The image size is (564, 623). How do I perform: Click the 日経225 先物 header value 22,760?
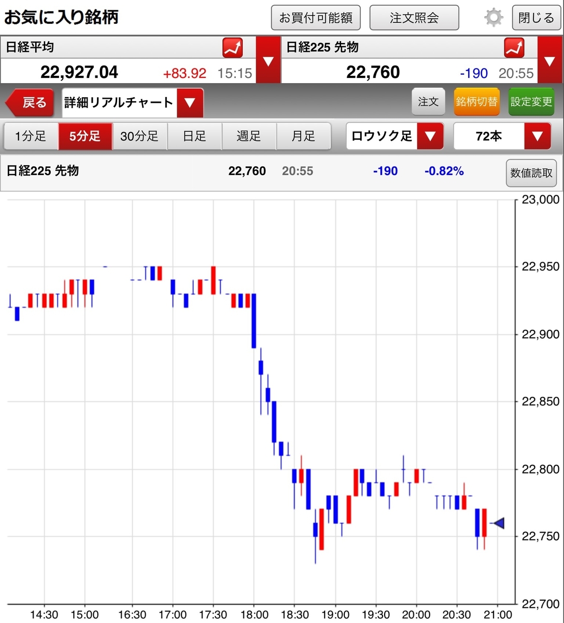373,72
